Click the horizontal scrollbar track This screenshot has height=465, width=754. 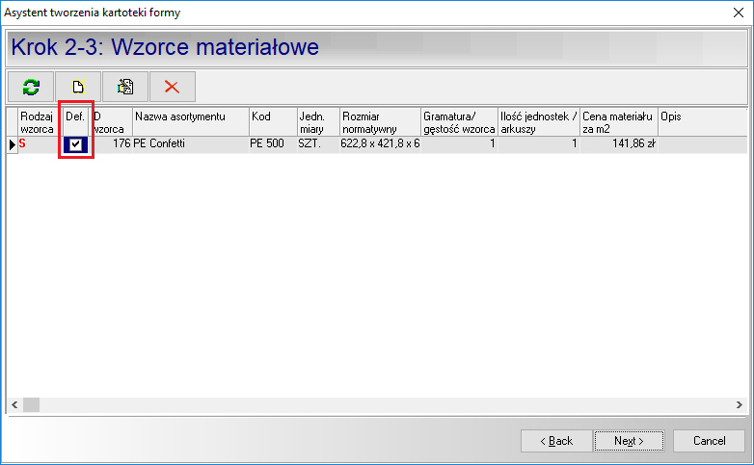[x=386, y=404]
